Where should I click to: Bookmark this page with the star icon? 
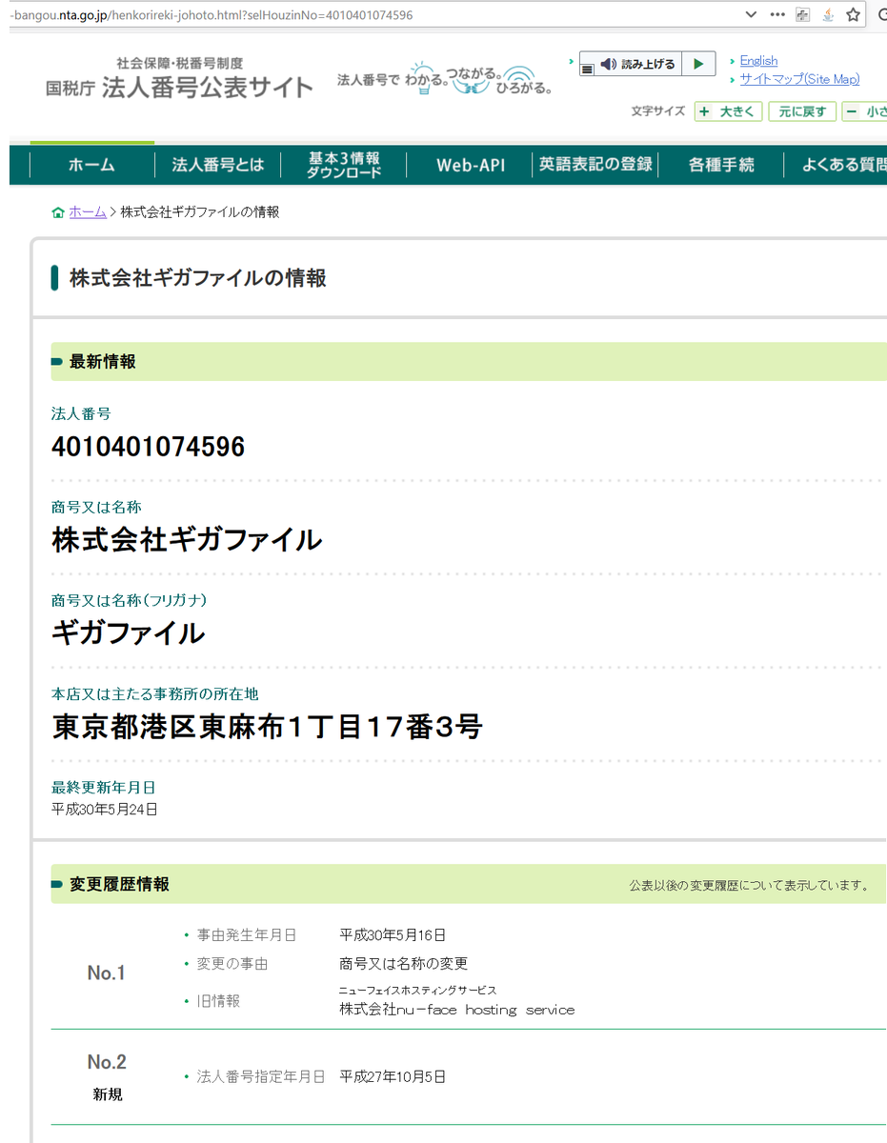click(x=854, y=15)
